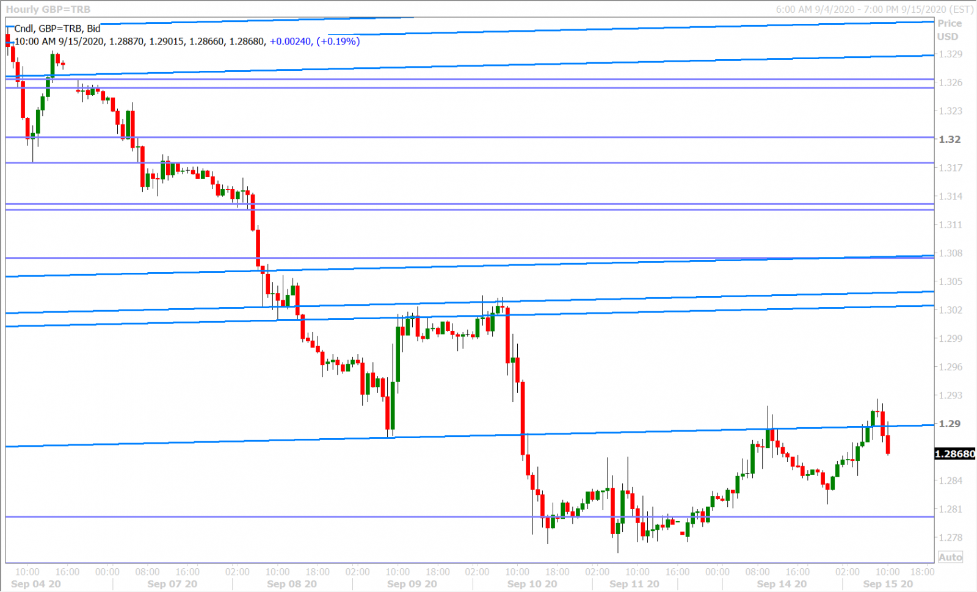The image size is (977, 592).
Task: Click the +0.00240 net change value
Action: pos(290,42)
